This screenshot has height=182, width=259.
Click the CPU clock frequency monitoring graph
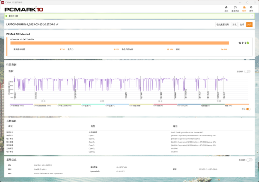[x=131, y=88]
